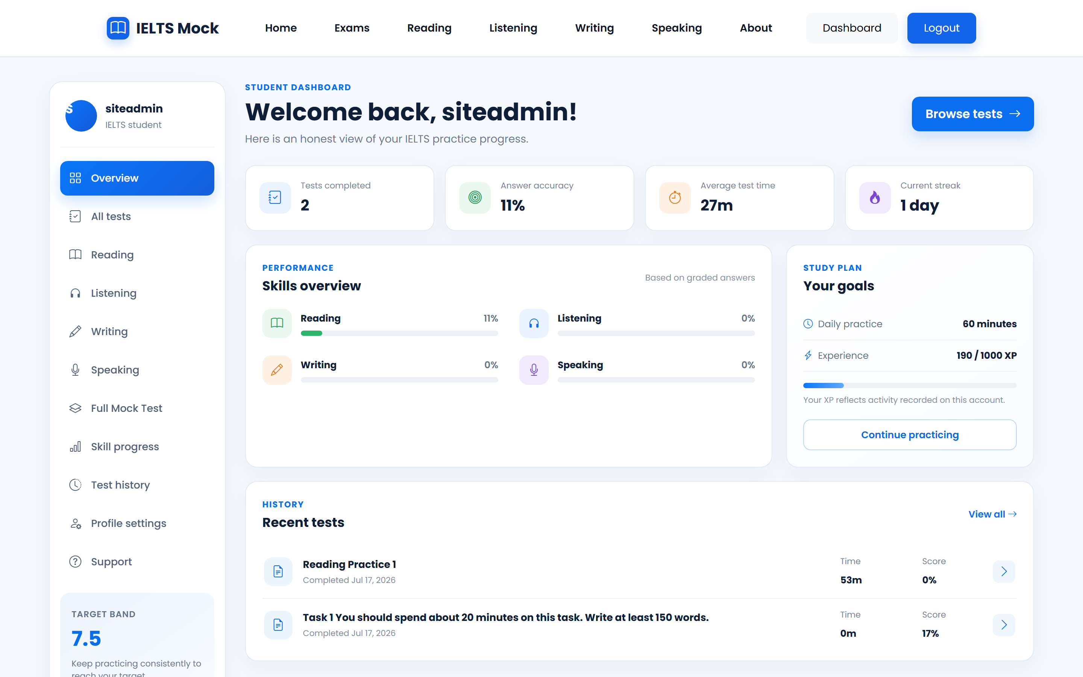Click the Average test time stopwatch icon

pyautogui.click(x=675, y=197)
